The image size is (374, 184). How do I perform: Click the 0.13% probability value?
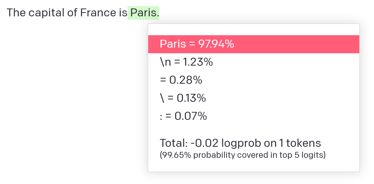(191, 98)
